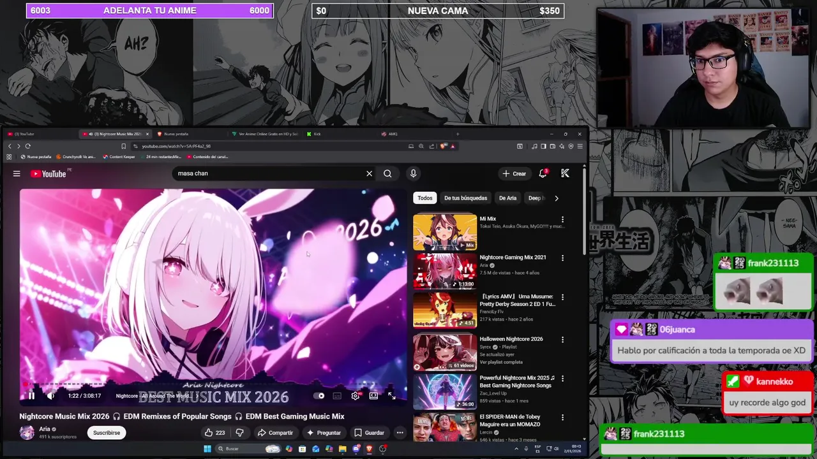
Task: Start voice search with the microphone icon
Action: (x=413, y=173)
